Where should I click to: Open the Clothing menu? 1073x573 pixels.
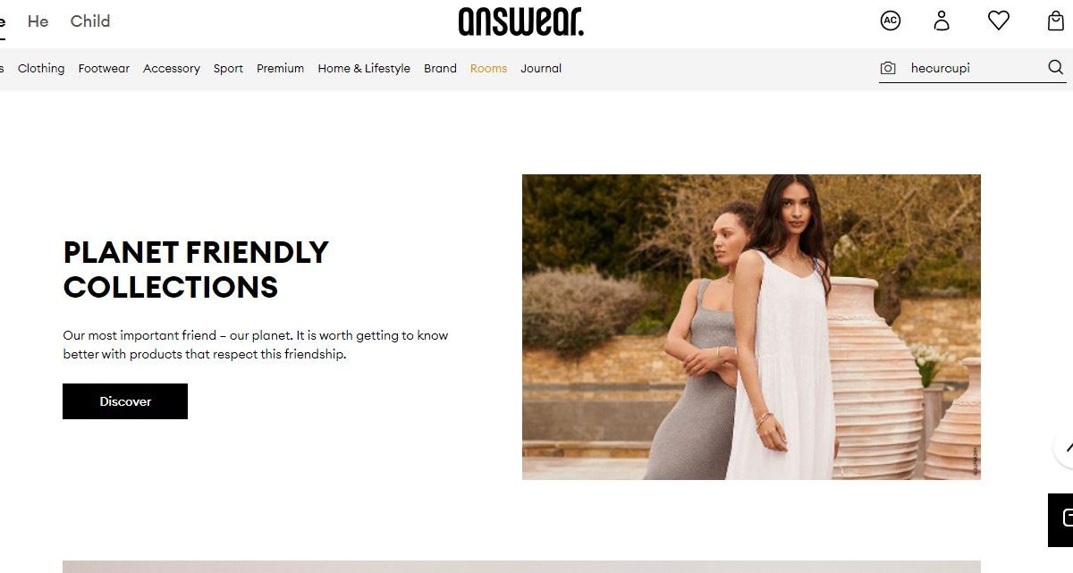point(41,68)
